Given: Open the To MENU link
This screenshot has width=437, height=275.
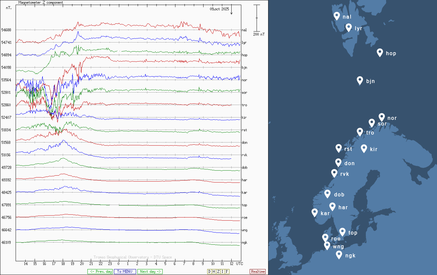Looking at the screenshot, I should pos(125,272).
